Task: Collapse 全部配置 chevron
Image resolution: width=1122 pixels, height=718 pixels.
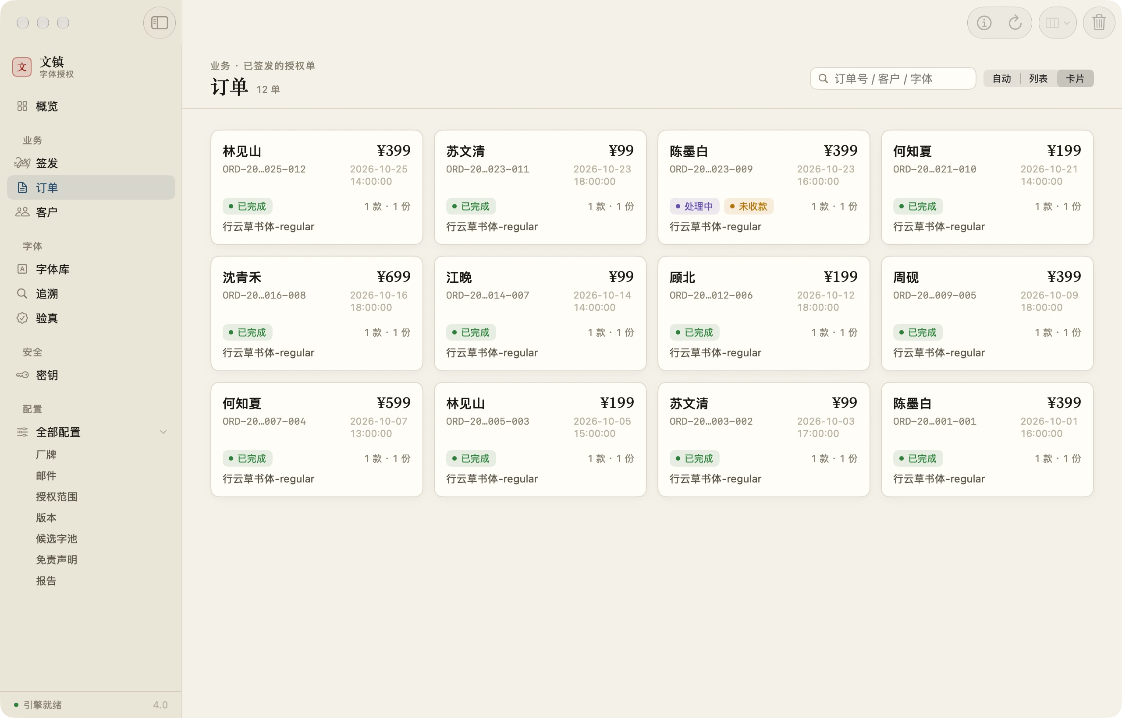Action: click(x=163, y=432)
